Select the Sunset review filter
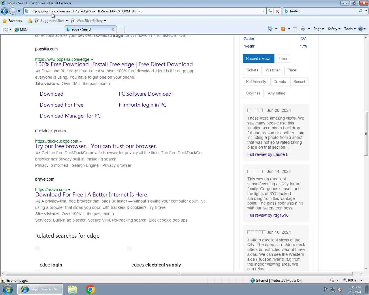The image size is (369, 295). click(299, 82)
